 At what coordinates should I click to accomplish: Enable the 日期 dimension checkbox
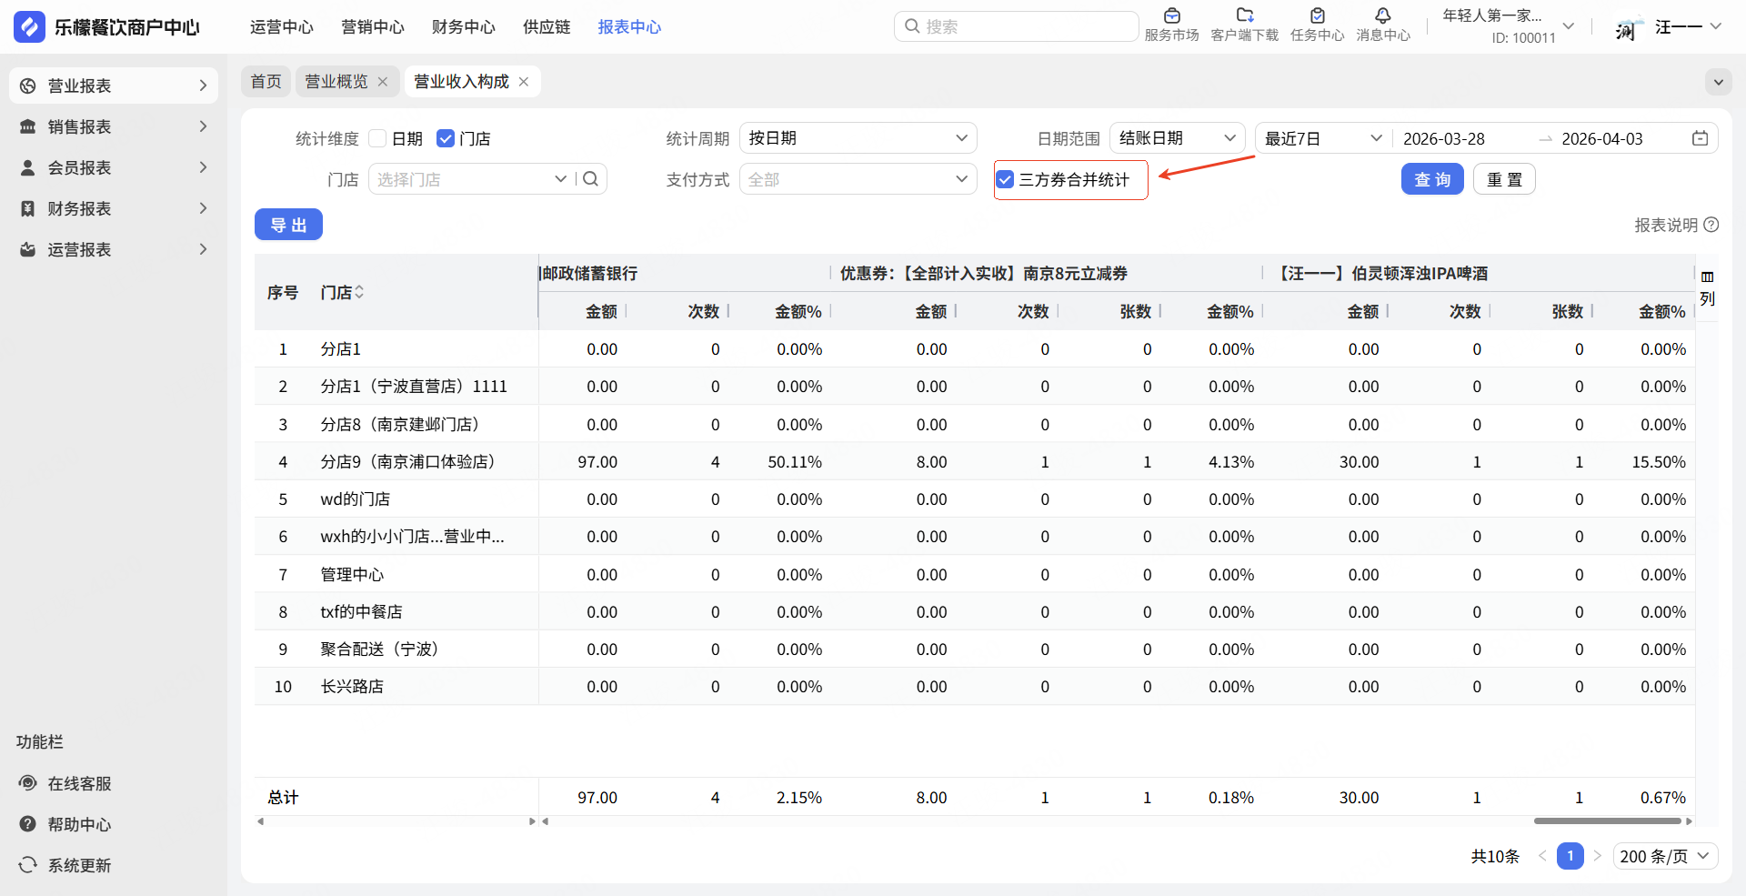(x=378, y=138)
